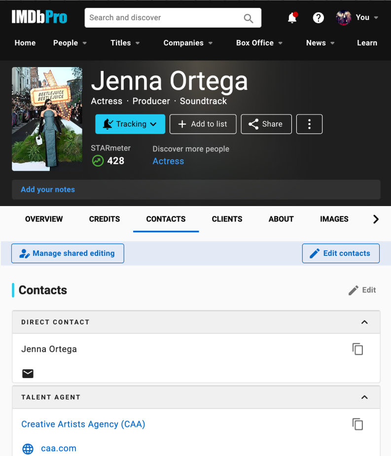Click the IMDbPro logo

(39, 17)
